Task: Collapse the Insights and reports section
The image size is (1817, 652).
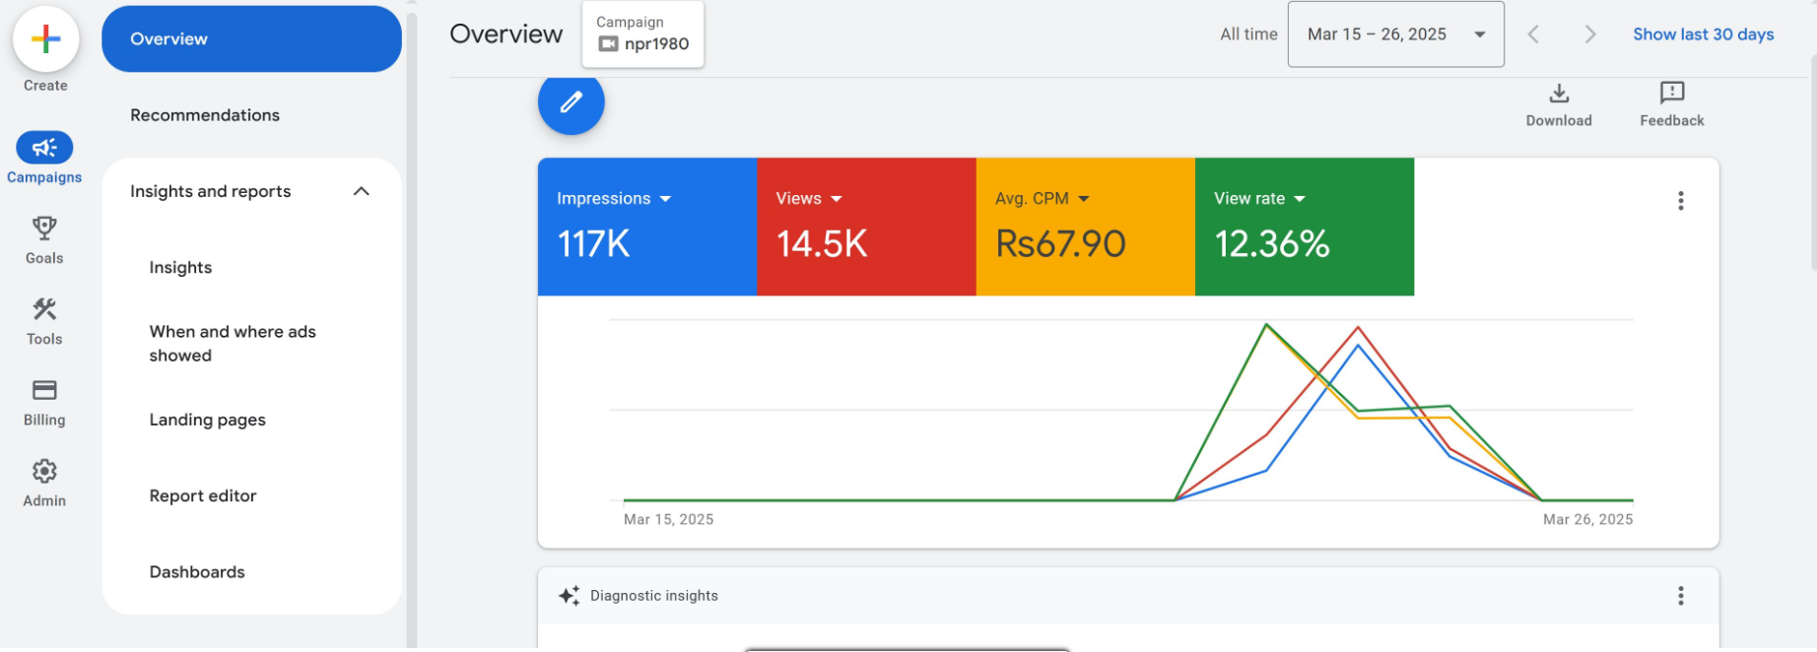Action: pos(361,192)
